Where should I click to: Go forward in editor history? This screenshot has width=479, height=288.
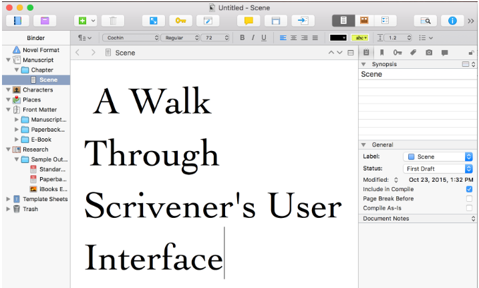coord(93,53)
